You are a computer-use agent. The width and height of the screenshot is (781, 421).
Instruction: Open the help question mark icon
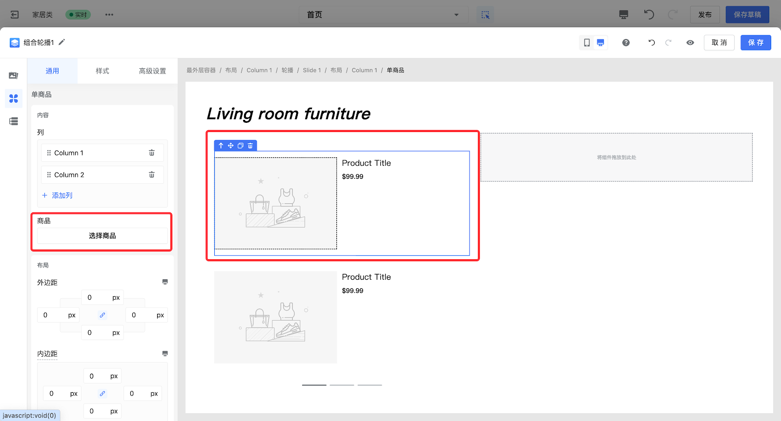point(626,43)
